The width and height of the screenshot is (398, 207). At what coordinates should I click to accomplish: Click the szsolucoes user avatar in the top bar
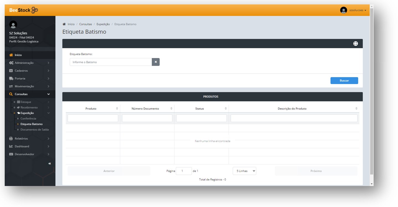pos(343,10)
